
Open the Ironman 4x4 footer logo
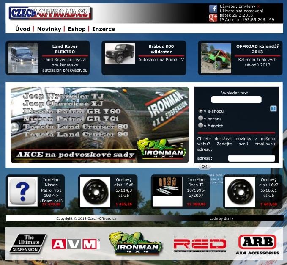coord(136,243)
